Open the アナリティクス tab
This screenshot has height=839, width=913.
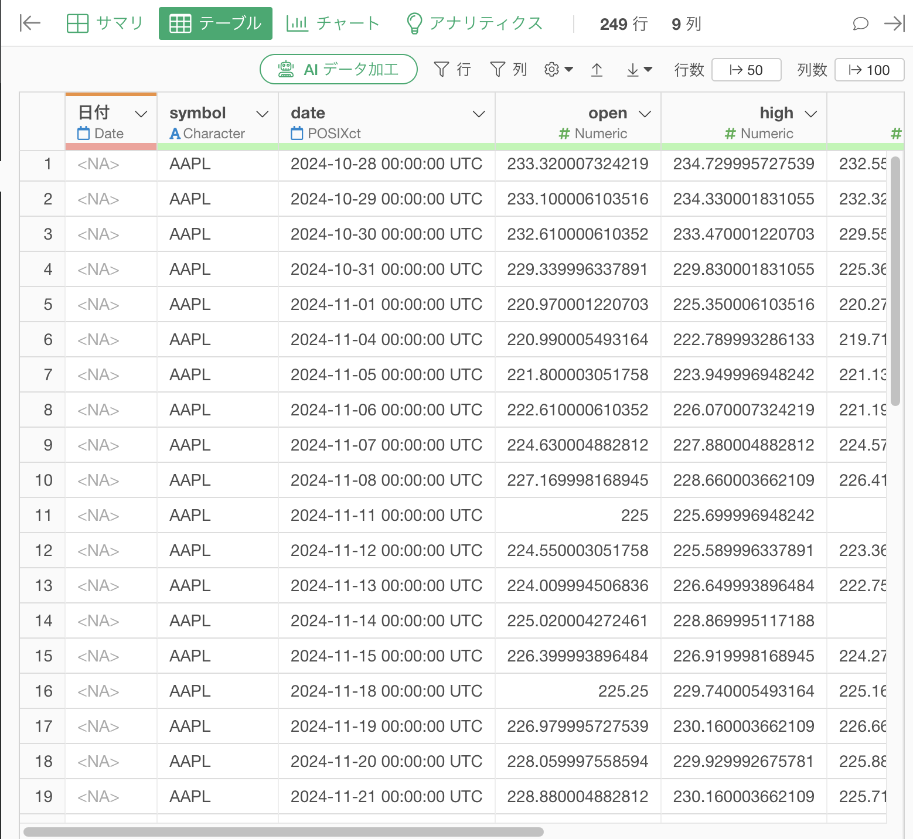pyautogui.click(x=475, y=23)
